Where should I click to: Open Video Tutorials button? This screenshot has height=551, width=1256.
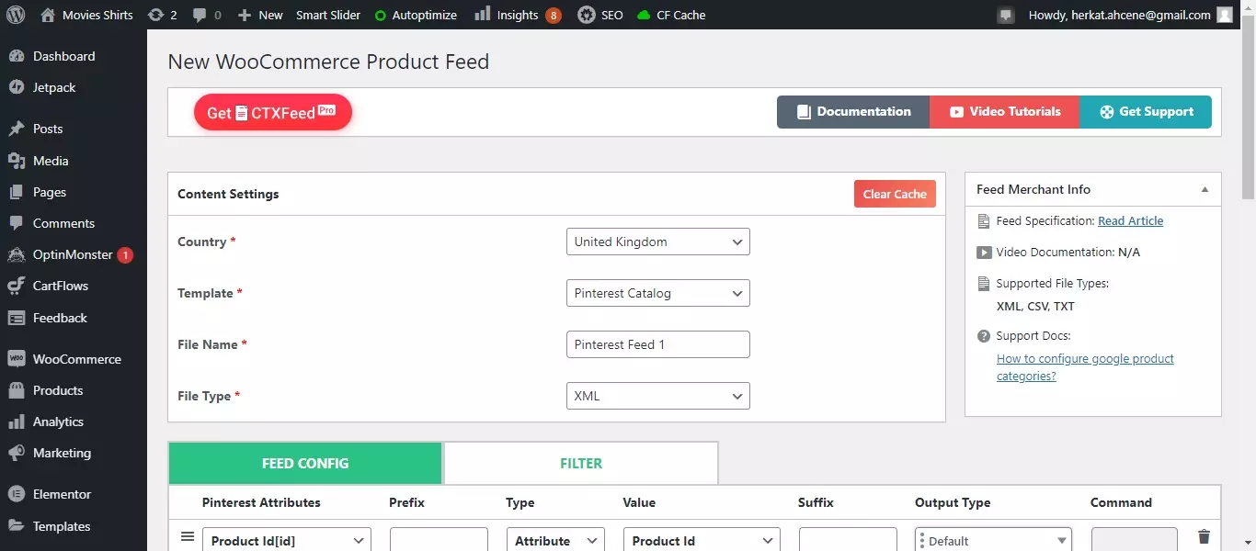(x=1005, y=112)
